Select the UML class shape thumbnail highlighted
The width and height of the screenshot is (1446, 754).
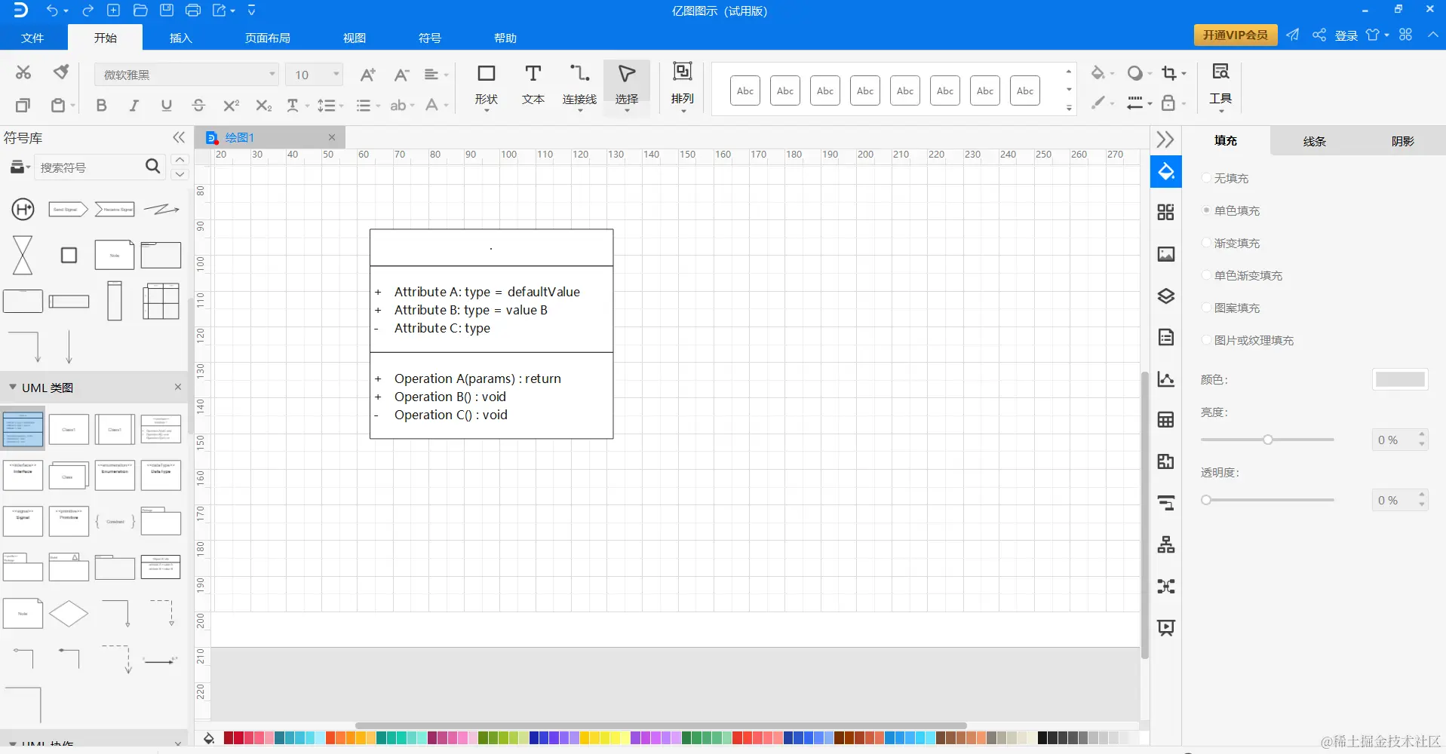point(23,429)
